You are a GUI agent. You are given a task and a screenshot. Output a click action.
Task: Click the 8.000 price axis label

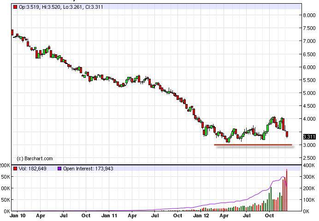pos(310,15)
